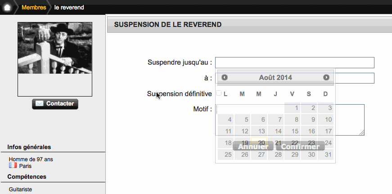Choose the 16th in the calendar
This screenshot has height=194, width=392.
click(x=309, y=131)
